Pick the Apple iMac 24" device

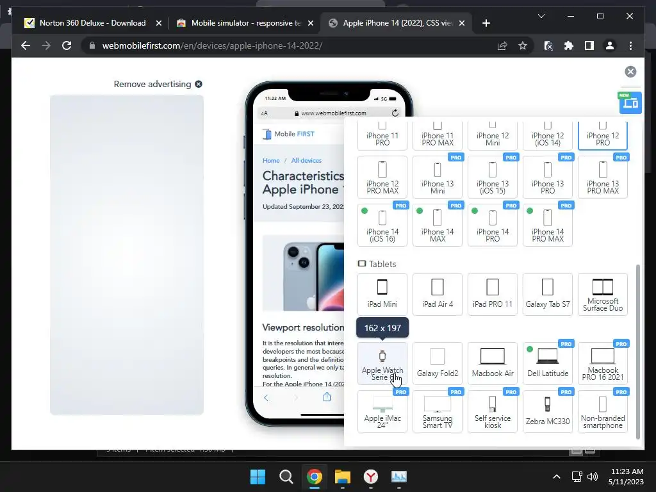point(382,411)
